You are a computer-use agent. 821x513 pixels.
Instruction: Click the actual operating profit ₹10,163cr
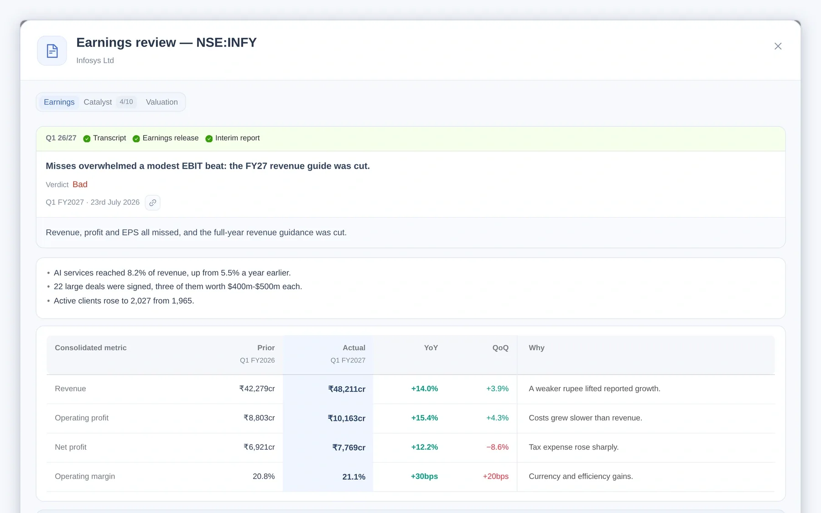click(347, 419)
